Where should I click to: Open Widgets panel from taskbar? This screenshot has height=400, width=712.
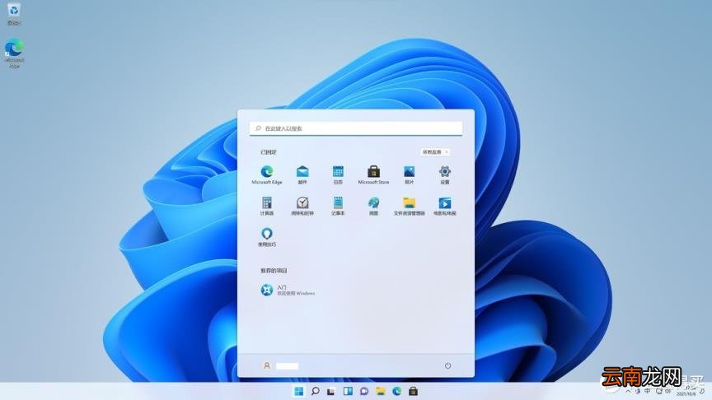(348, 391)
